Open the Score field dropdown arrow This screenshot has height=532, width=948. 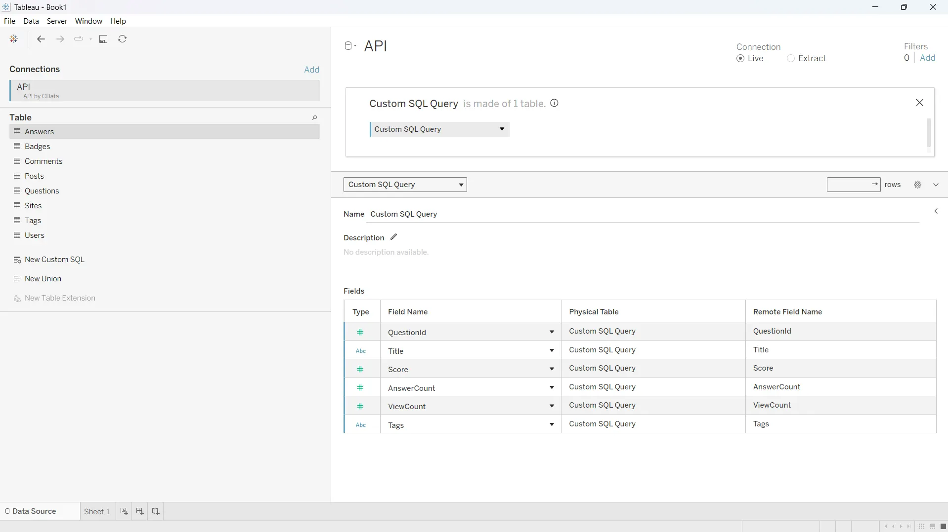[552, 369]
